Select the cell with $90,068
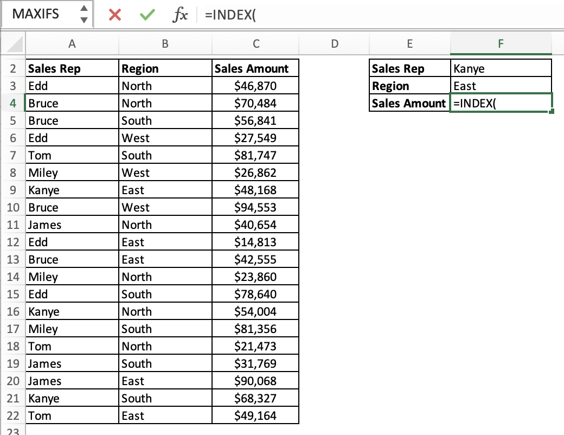This screenshot has width=564, height=435. 255,381
